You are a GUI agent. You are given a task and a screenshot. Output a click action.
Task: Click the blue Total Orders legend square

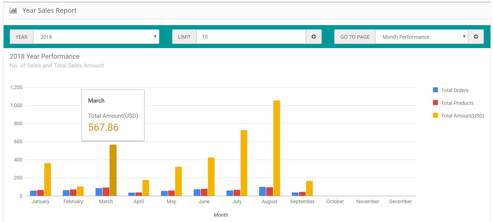435,90
